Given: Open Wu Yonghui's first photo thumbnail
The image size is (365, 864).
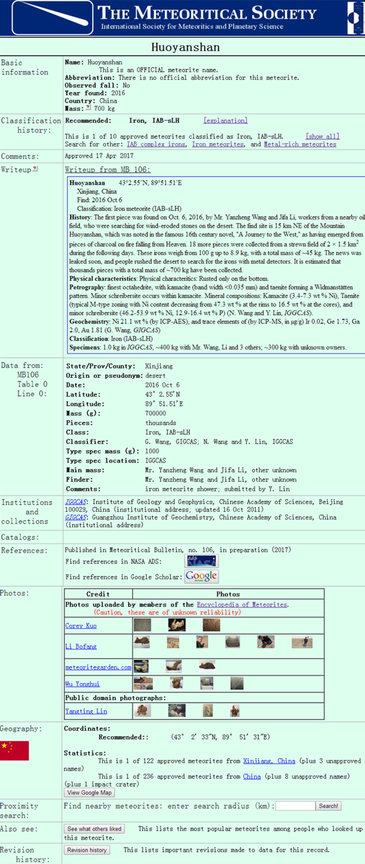Looking at the screenshot, I should (x=143, y=683).
